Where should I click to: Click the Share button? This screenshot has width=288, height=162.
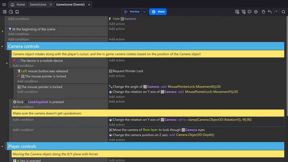[158, 12]
